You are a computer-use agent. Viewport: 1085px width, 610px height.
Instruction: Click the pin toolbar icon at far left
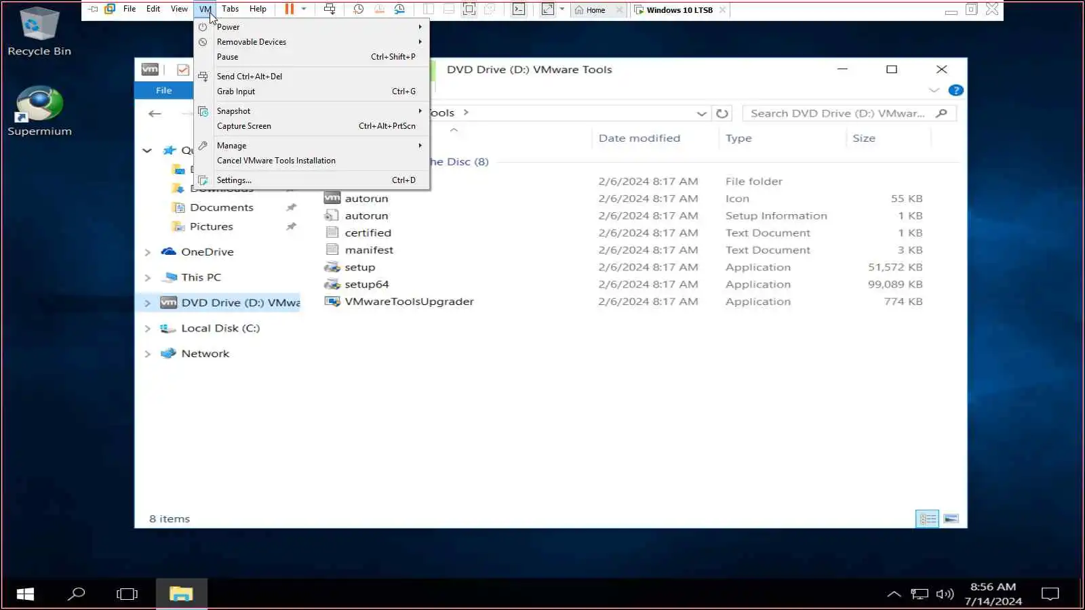pyautogui.click(x=94, y=9)
